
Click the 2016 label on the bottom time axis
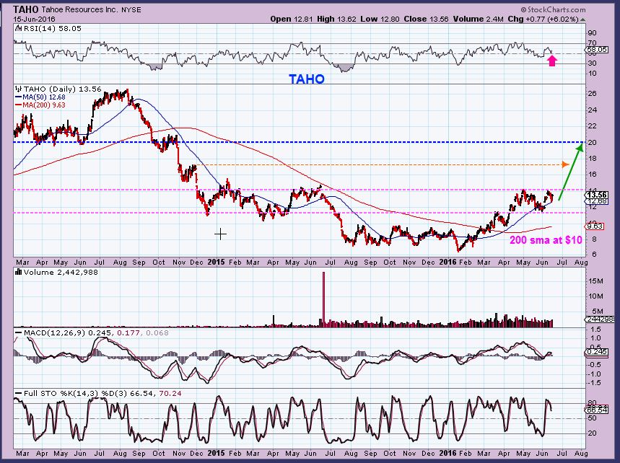448,453
